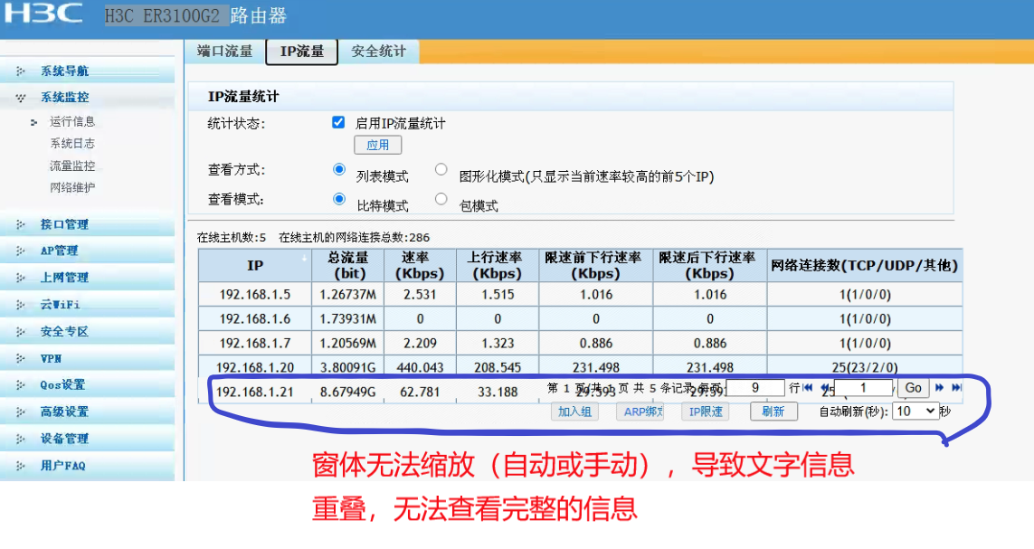Click the 上行速率(Kbps) column header
This screenshot has width=1034, height=549.
(498, 266)
